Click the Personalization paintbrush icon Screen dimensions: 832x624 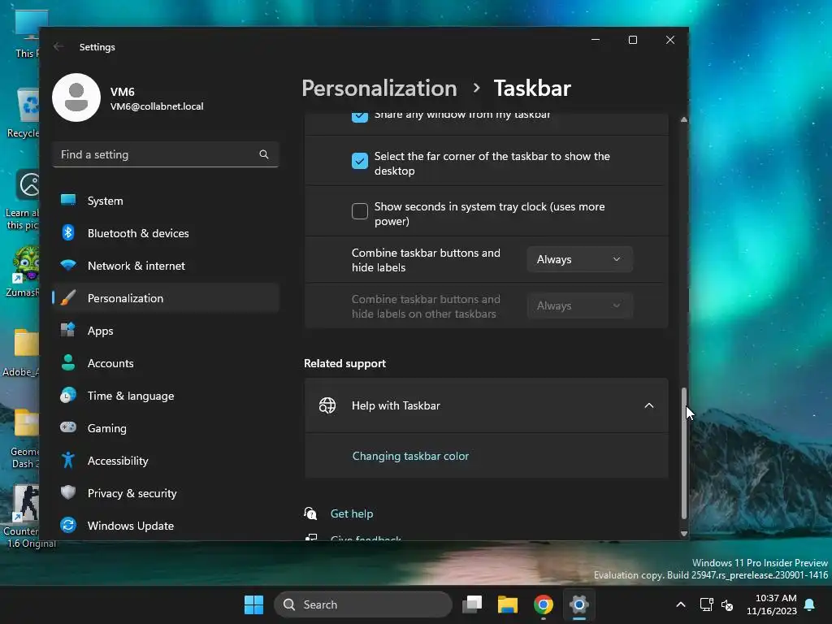68,297
